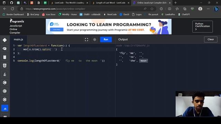
Task: Open first C language compiler icon
Action: (4, 83)
